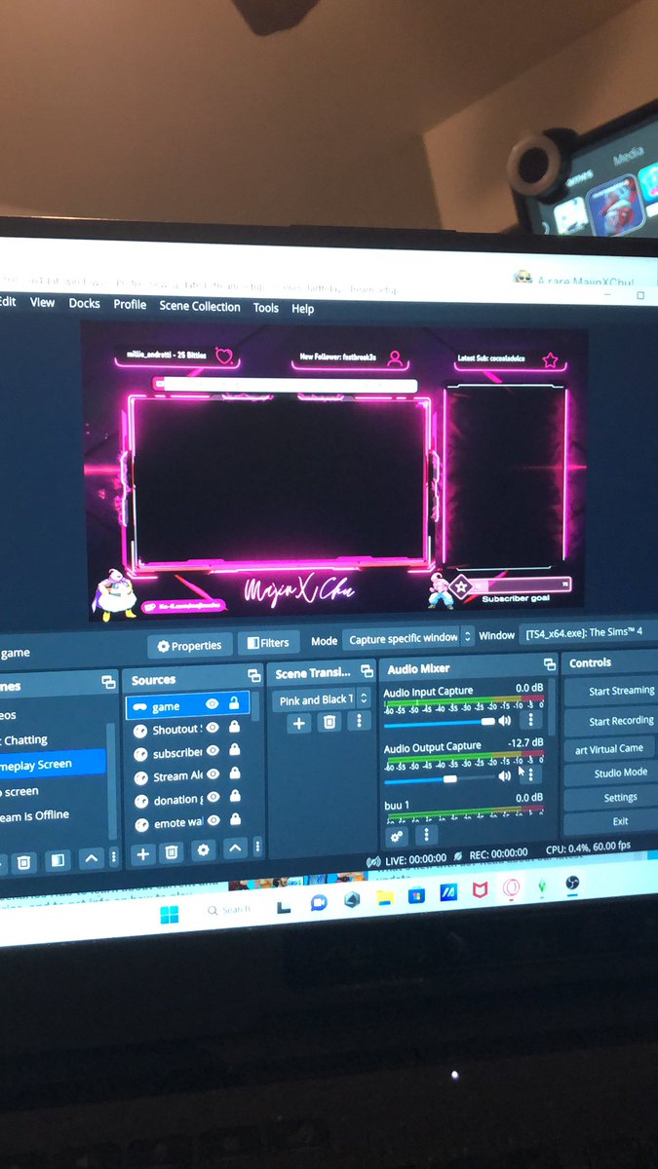The height and width of the screenshot is (1169, 658).
Task: Unlock the game source lock
Action: point(234,702)
